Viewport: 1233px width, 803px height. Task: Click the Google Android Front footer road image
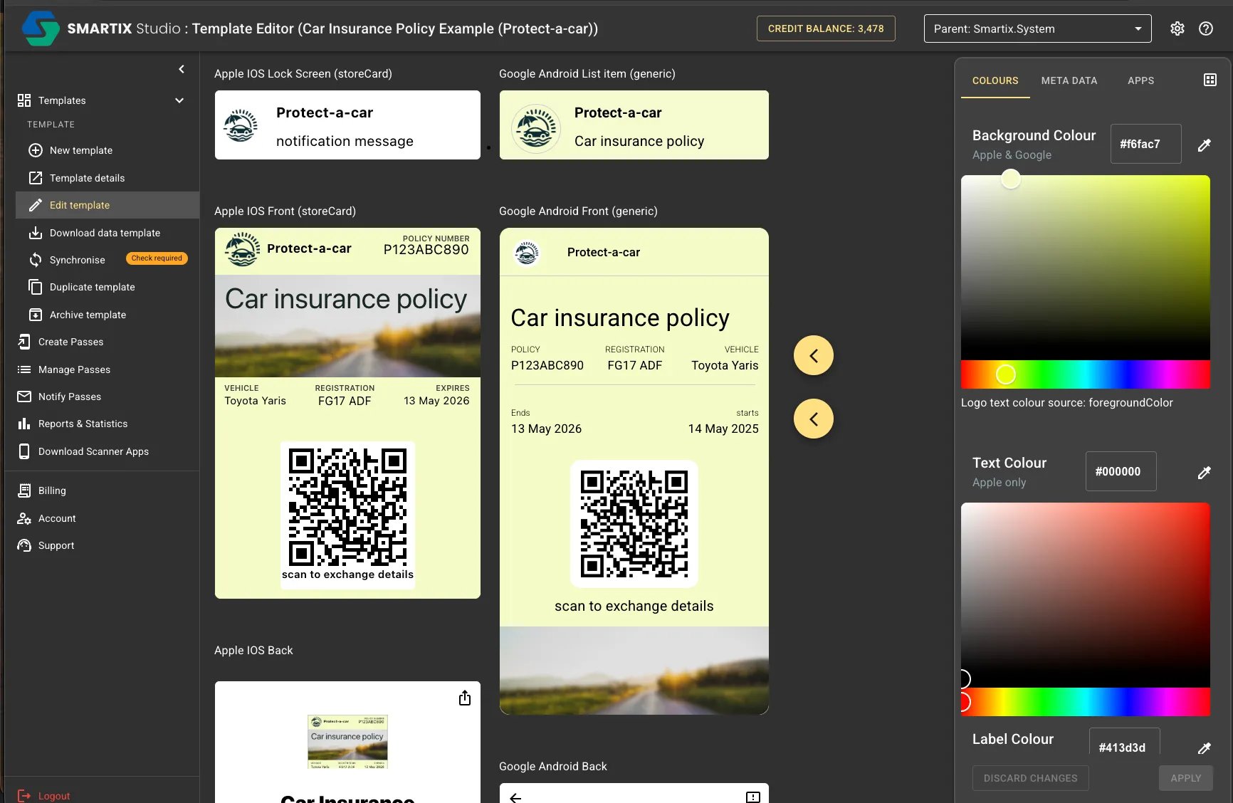tap(634, 671)
